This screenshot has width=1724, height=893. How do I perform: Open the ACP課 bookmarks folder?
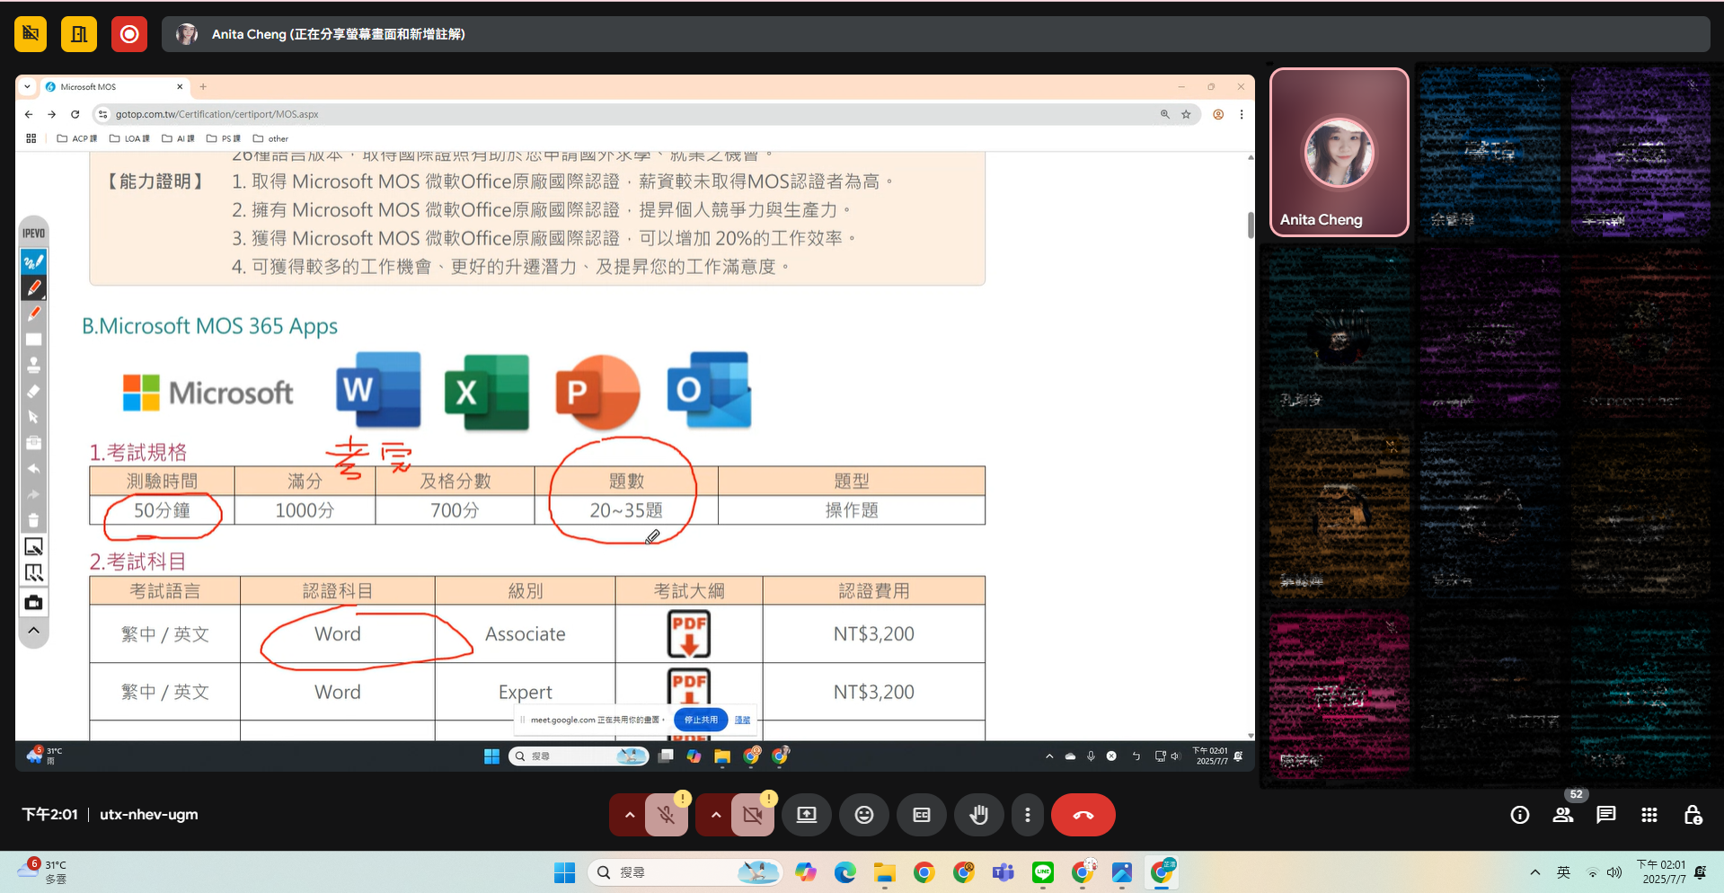(76, 138)
